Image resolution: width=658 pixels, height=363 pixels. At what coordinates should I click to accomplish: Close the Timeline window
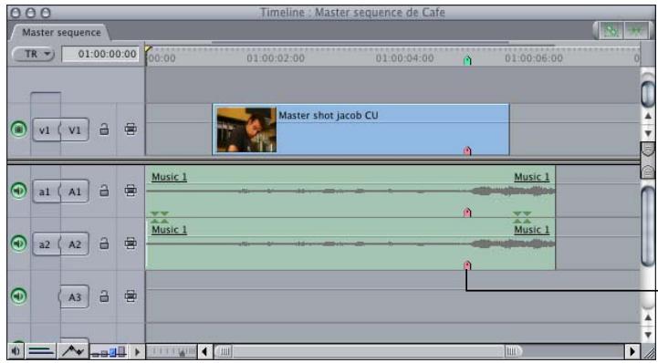click(16, 13)
